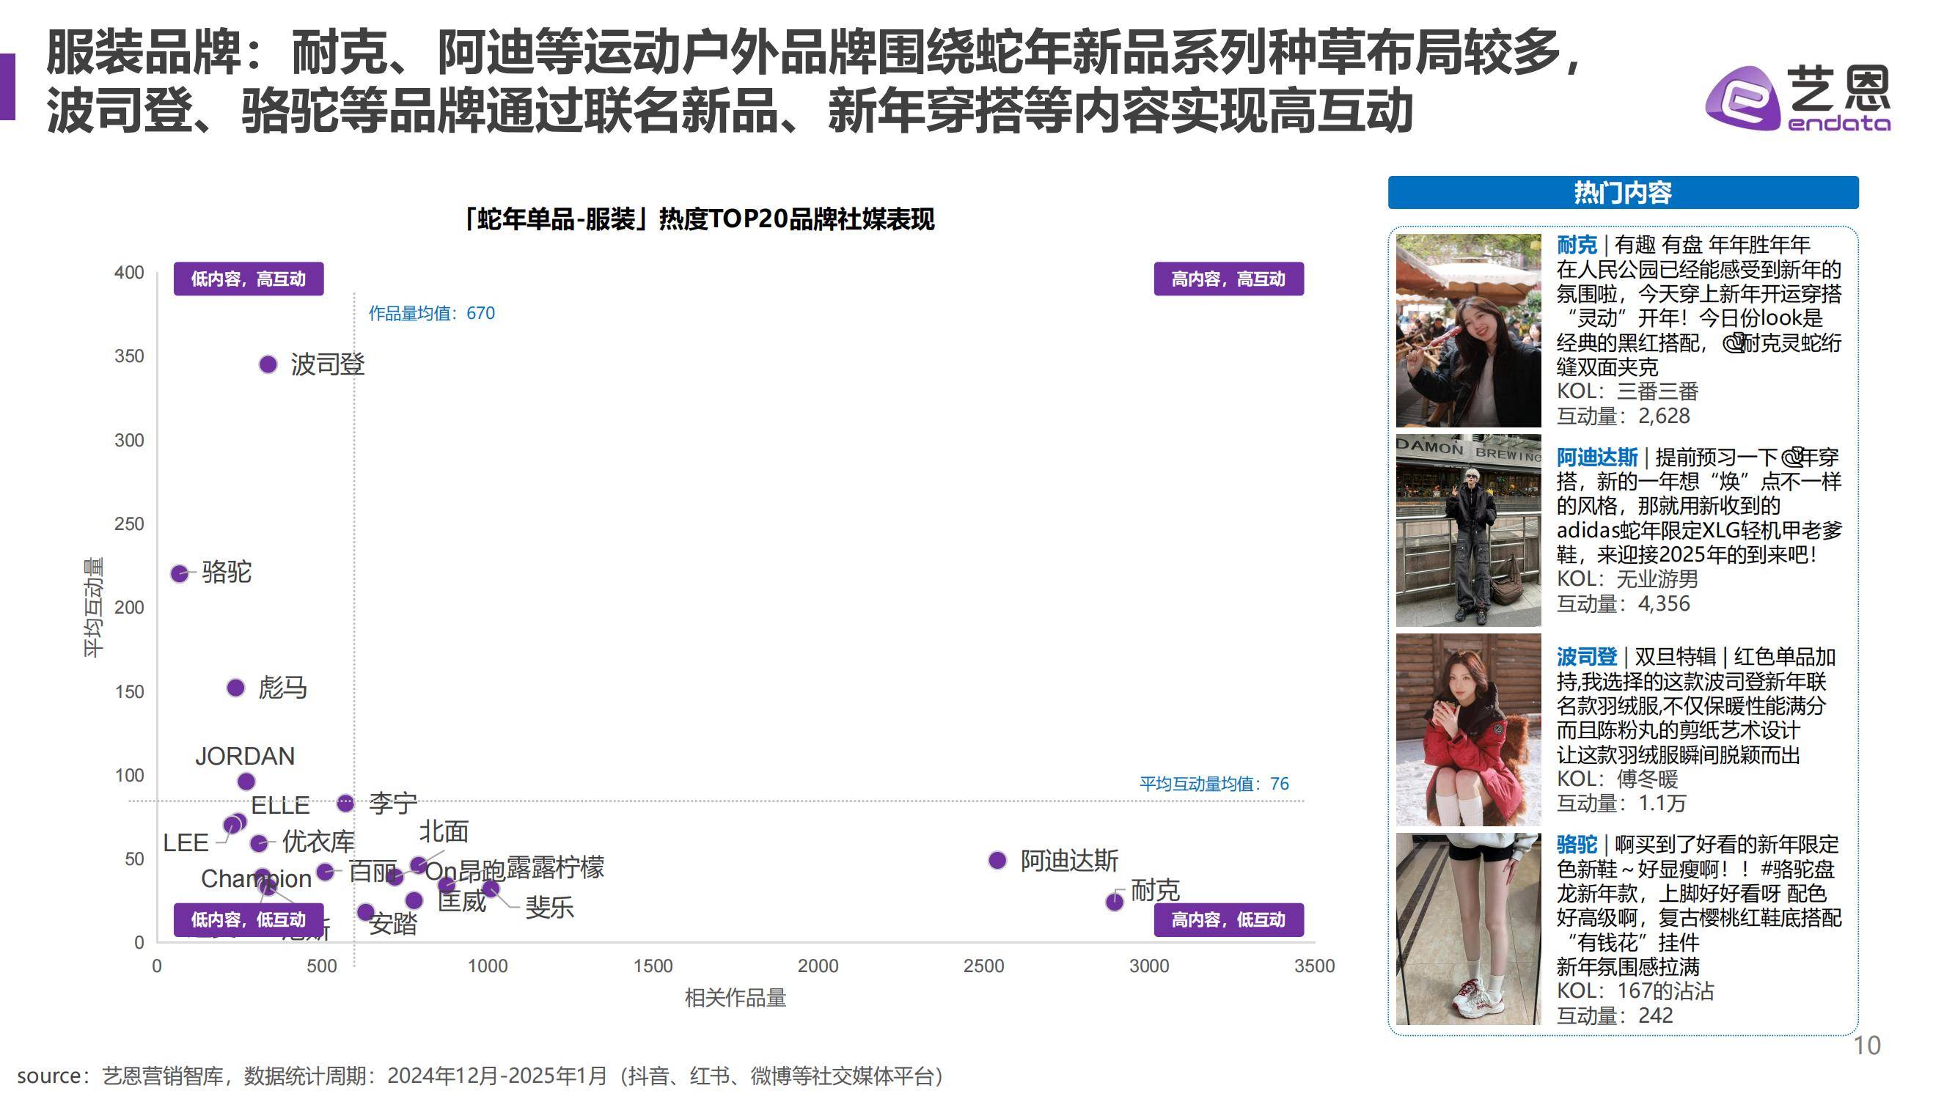Click the 李宁 data point
Image resolution: width=1955 pixels, height=1099 pixels.
[x=345, y=802]
